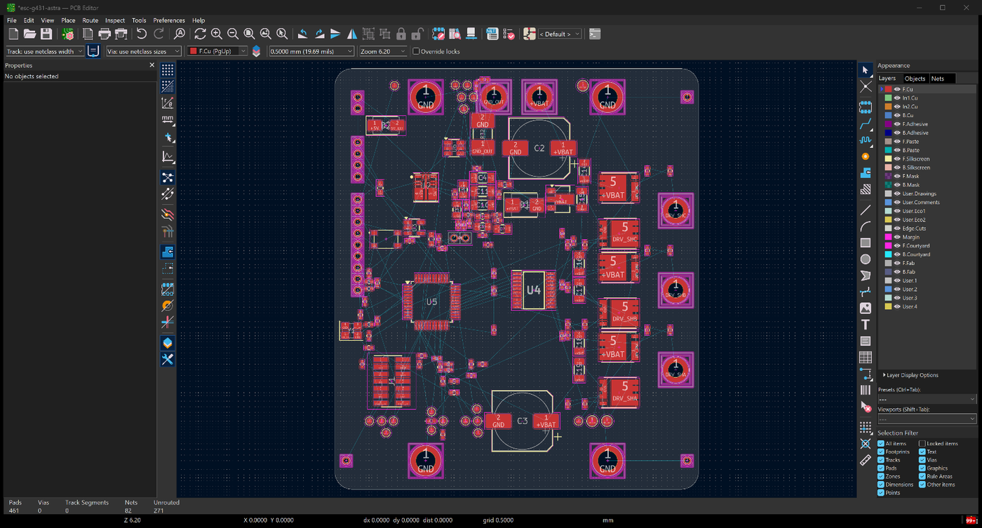Select the Route Tracks tool
982x528 pixels.
866,123
